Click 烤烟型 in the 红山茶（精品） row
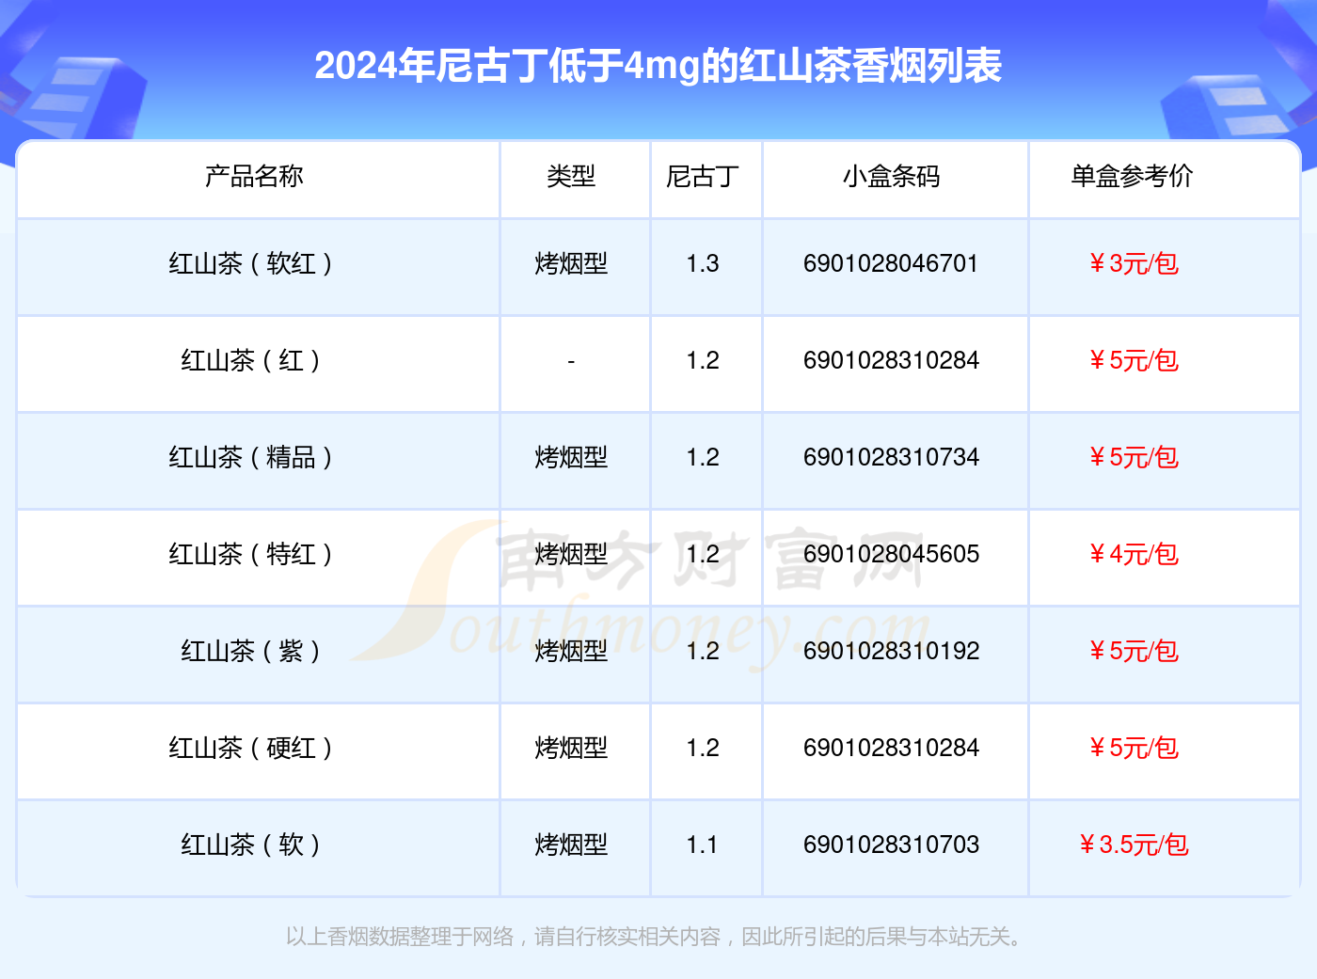 click(571, 457)
